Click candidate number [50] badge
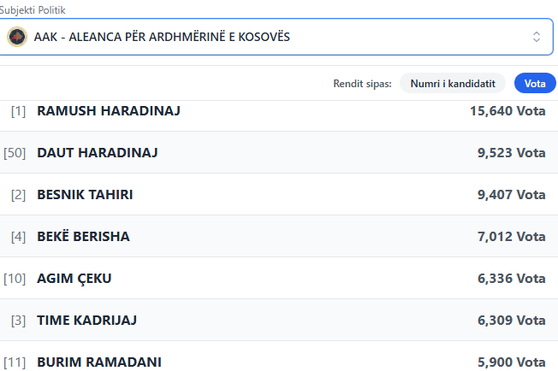The width and height of the screenshot is (558, 371). [15, 153]
